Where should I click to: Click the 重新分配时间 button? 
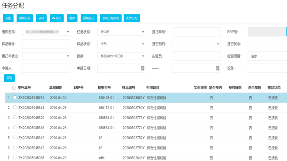111,18
